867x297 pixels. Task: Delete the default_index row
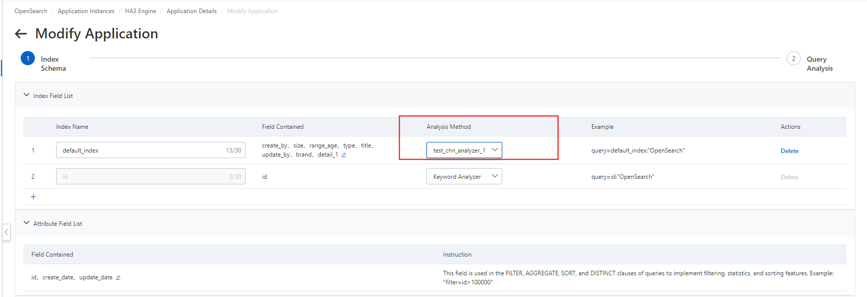789,151
